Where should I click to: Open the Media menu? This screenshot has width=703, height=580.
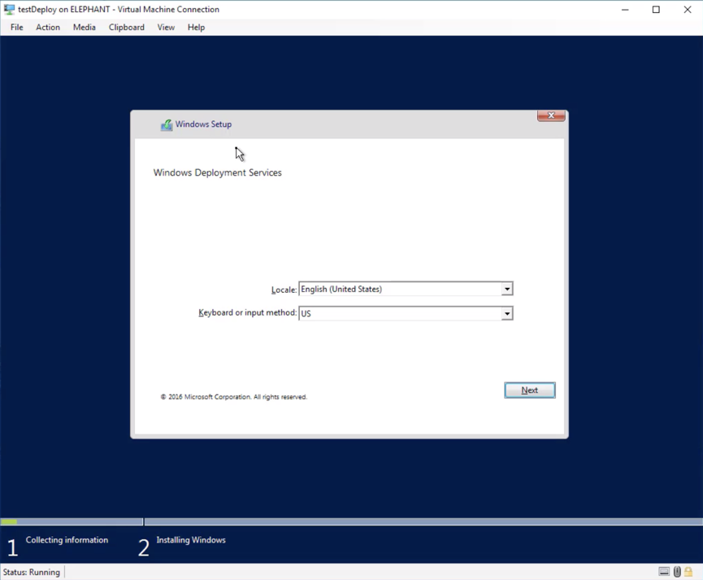pyautogui.click(x=85, y=28)
